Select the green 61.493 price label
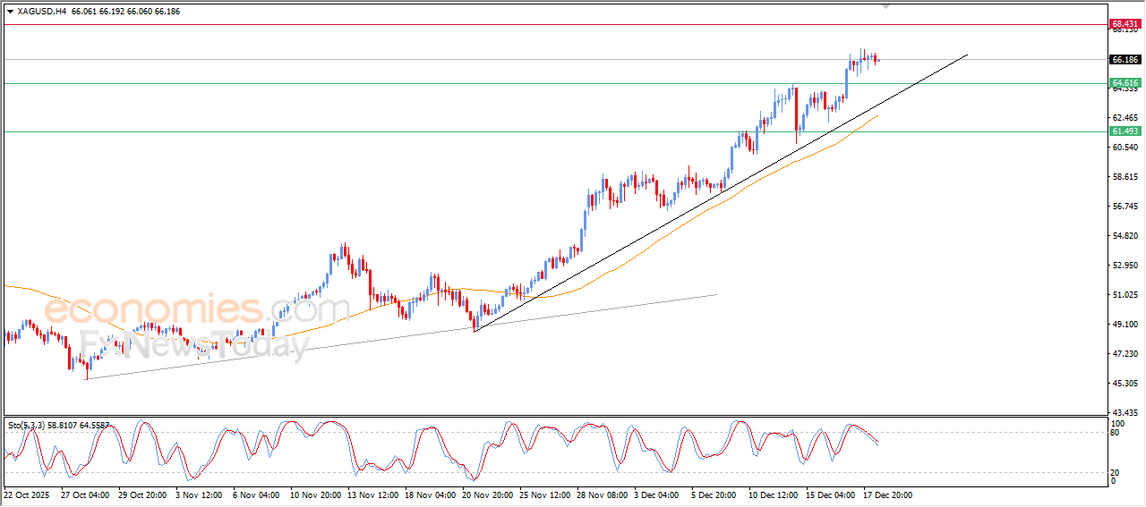 point(1124,131)
